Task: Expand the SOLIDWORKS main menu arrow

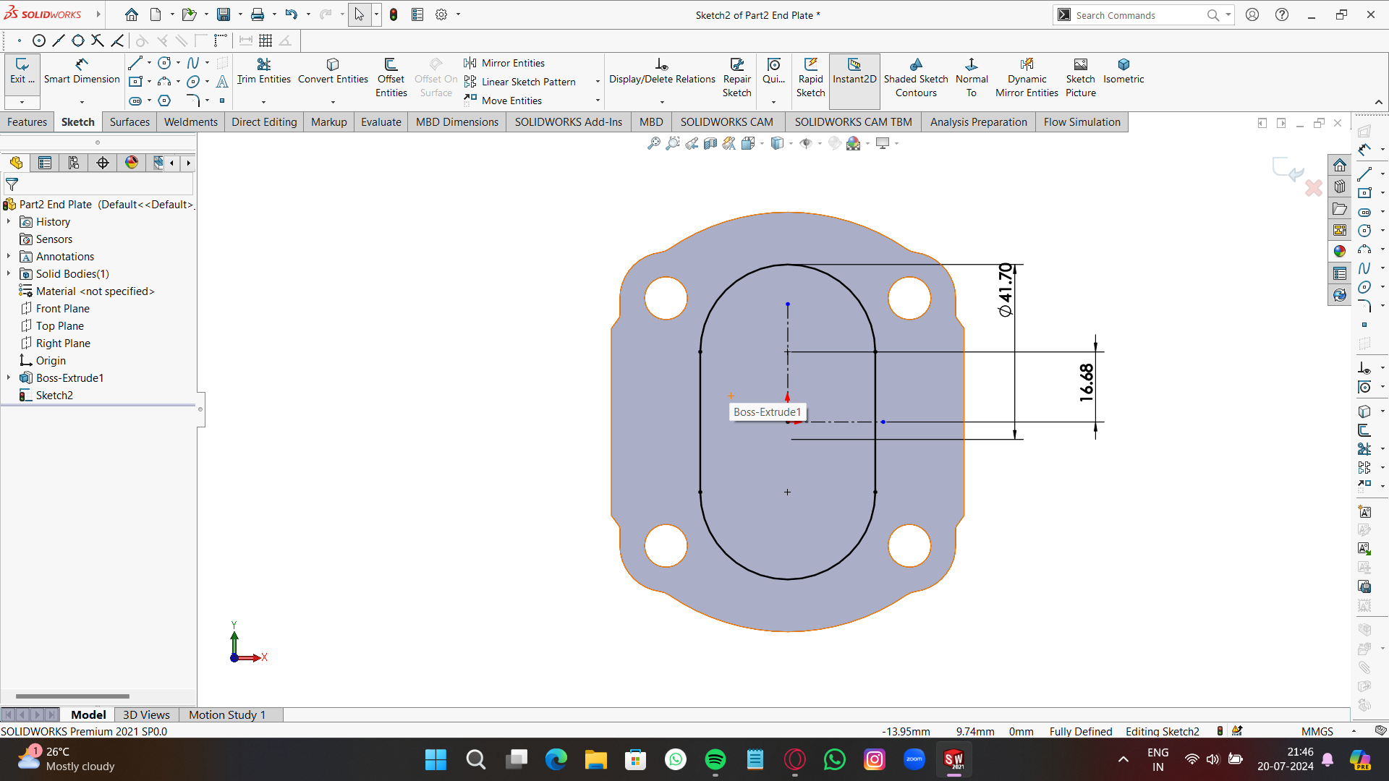Action: tap(98, 14)
